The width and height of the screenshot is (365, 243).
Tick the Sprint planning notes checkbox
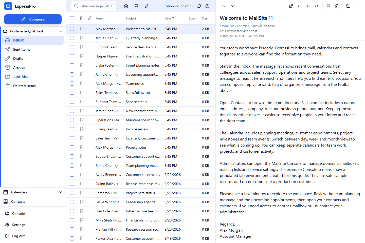[72, 65]
